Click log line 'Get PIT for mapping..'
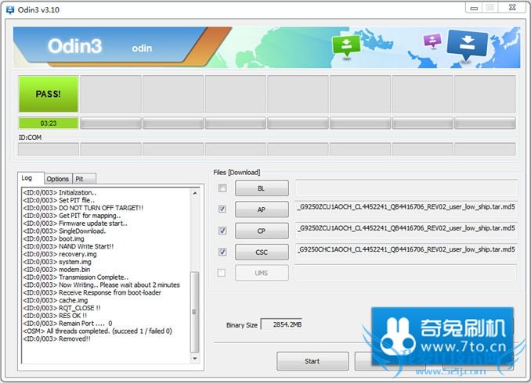 72,216
